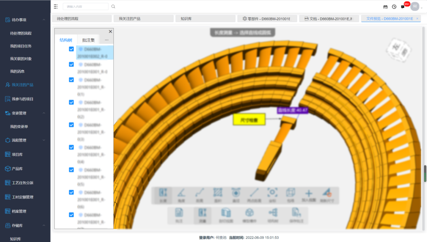The height and width of the screenshot is (242, 427).
Task: Close the structure tree panel
Action: [110, 32]
